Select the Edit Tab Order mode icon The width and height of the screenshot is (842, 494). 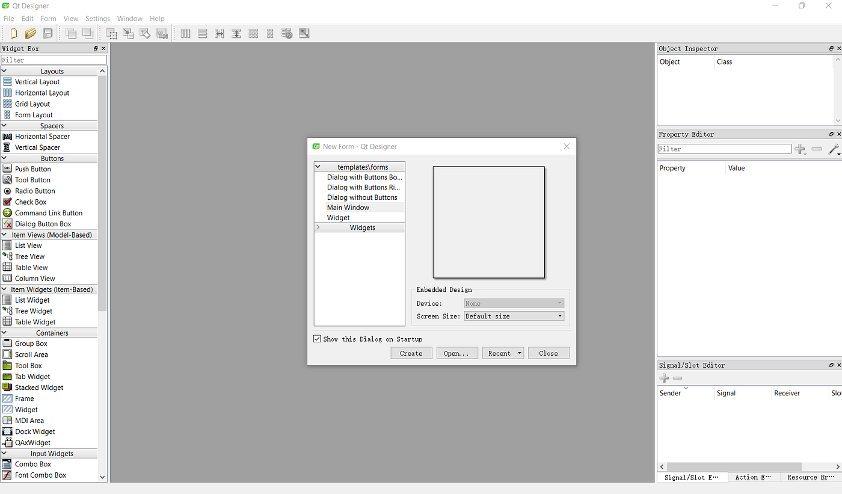[x=162, y=33]
